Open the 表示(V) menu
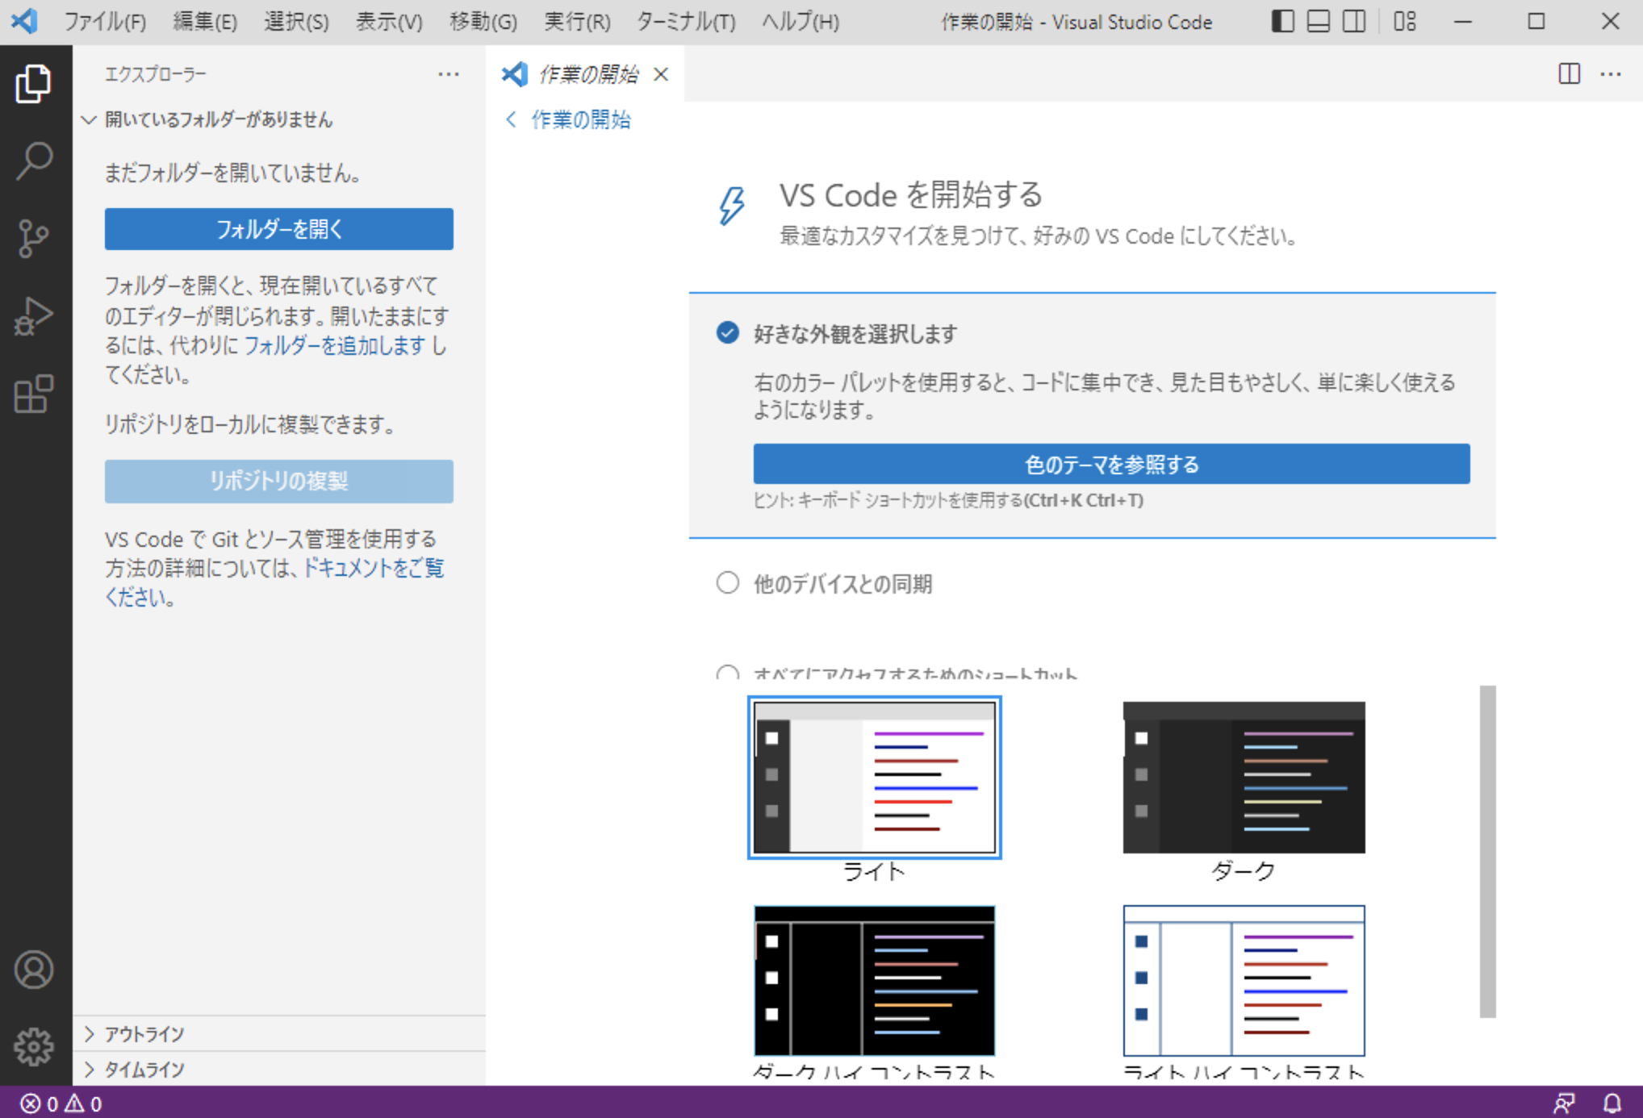 (x=389, y=21)
